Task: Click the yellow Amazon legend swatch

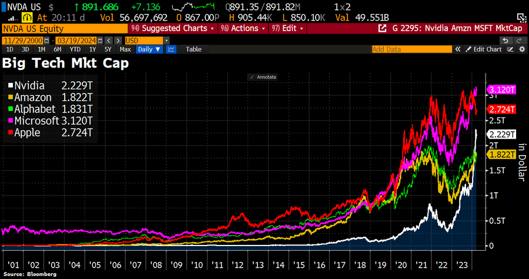Action: [x=9, y=98]
